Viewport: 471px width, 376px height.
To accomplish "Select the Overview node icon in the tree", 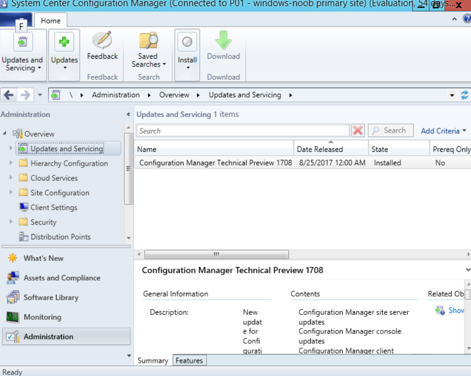I will [18, 134].
